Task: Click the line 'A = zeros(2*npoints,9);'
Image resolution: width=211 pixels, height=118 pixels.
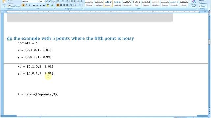Action: [38, 94]
